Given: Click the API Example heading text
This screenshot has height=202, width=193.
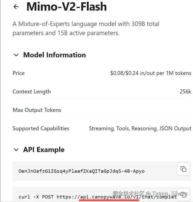Looking at the screenshot, I should pos(44,150).
